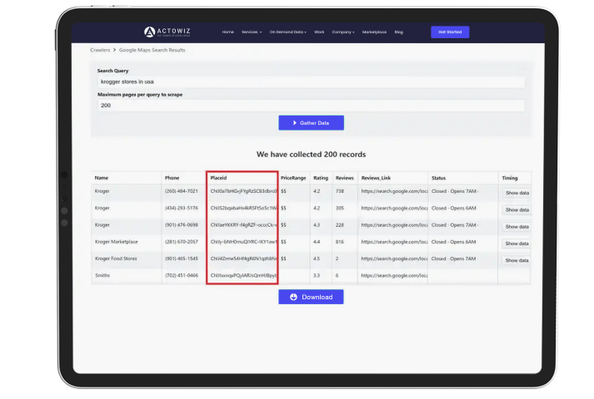Click the Name column header
This screenshot has height=399, width=594.
[102, 178]
